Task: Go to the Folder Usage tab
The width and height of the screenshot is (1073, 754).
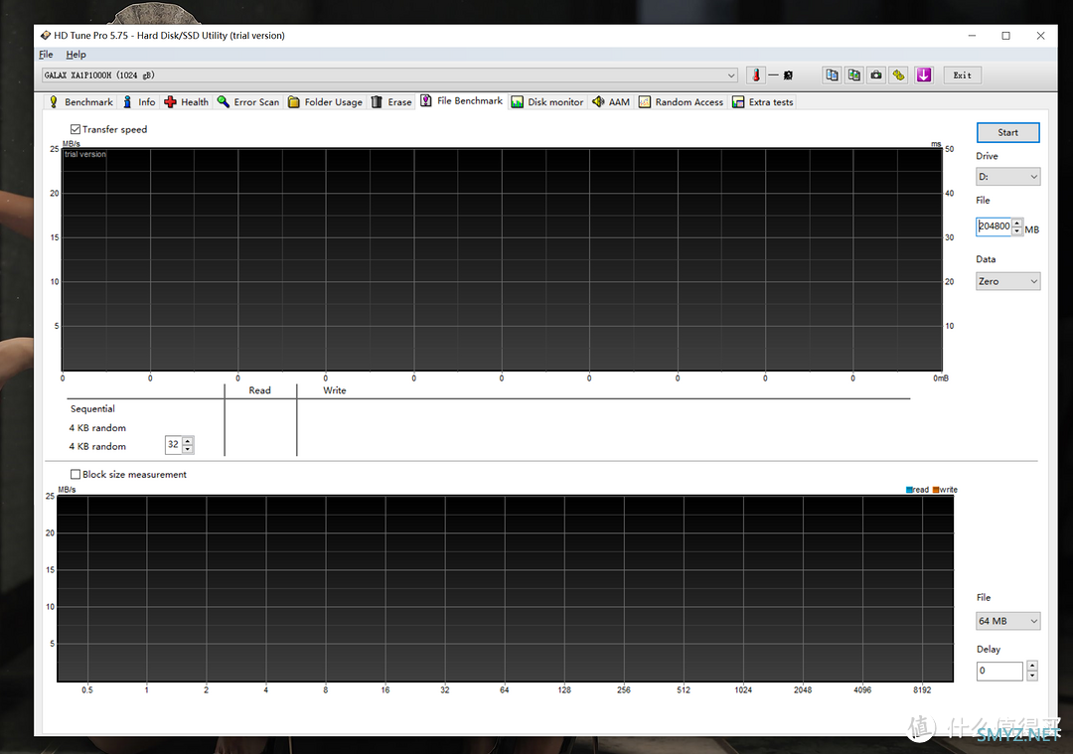Action: (x=326, y=102)
